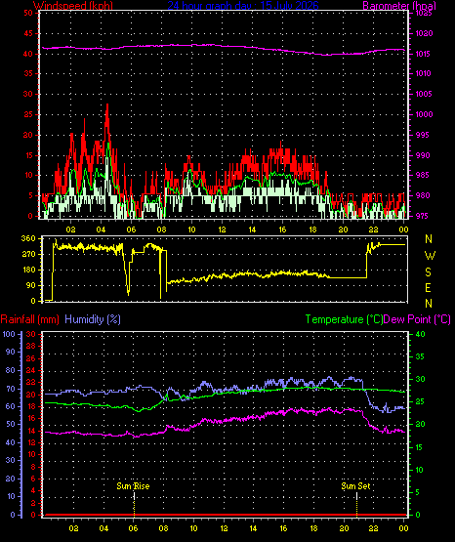This screenshot has height=542, width=455.
Task: Click the red rainfall line at the chart bottom
Action: (x=225, y=515)
